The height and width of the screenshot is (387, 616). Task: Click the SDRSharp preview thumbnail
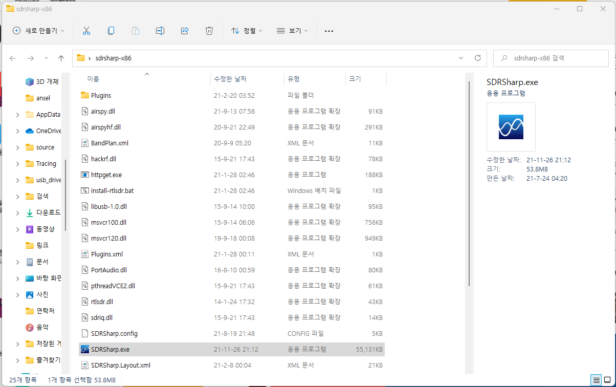click(511, 126)
